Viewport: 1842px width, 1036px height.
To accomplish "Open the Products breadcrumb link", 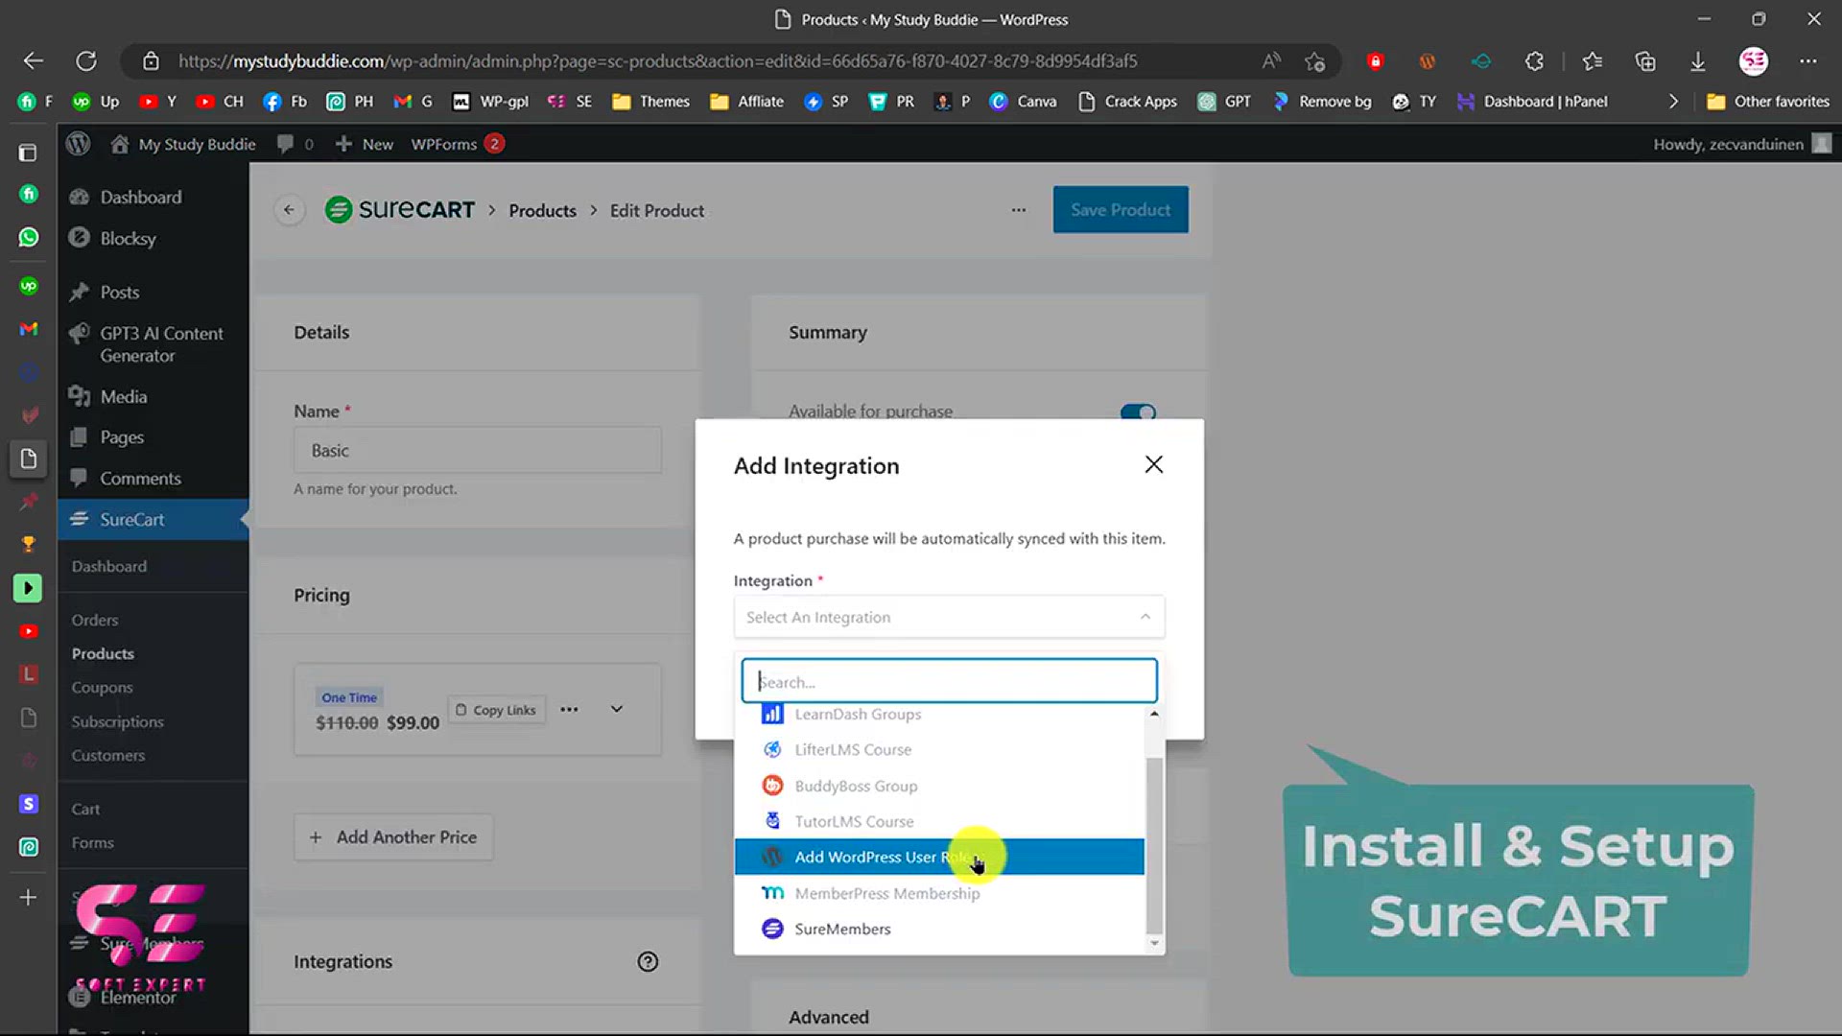I will point(542,210).
